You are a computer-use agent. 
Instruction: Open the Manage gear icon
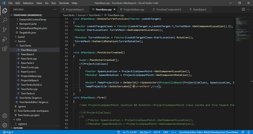tap(5, 125)
